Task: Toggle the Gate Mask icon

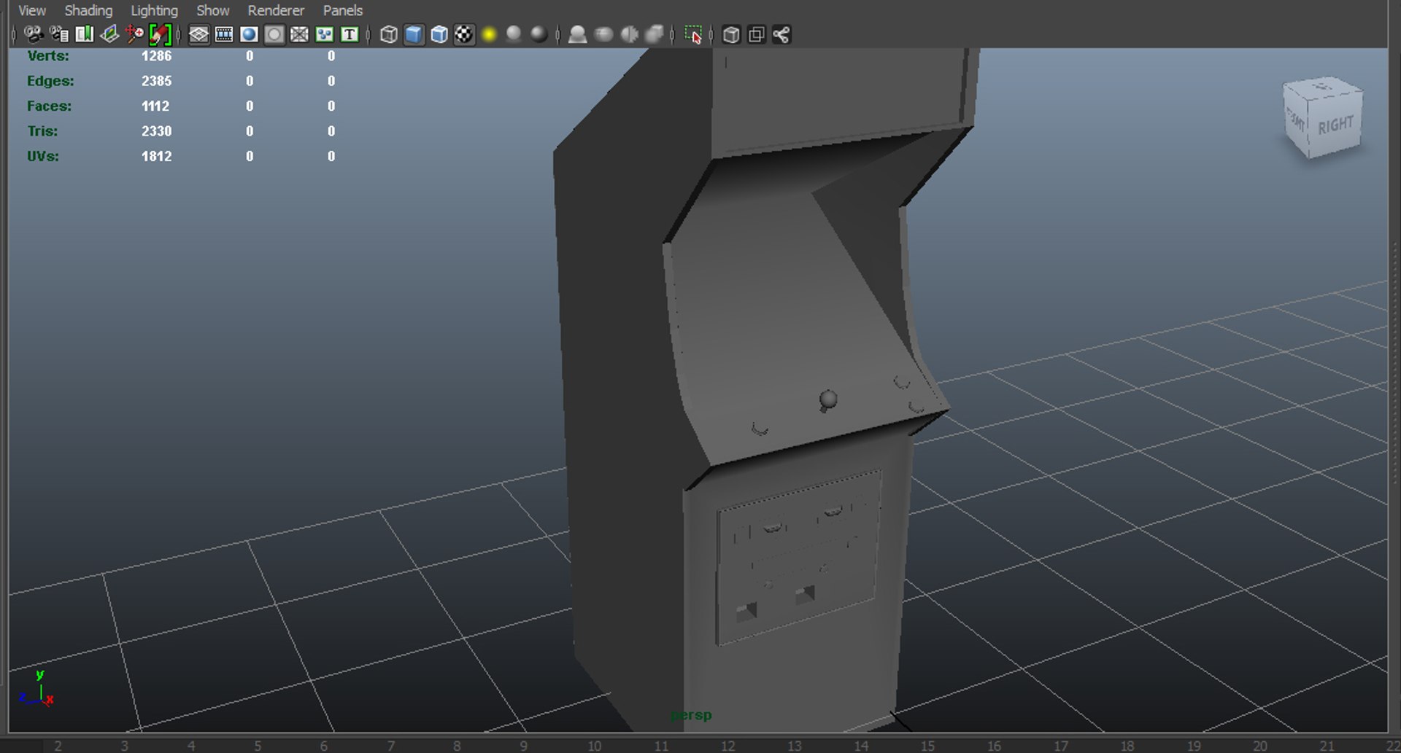Action: (274, 34)
